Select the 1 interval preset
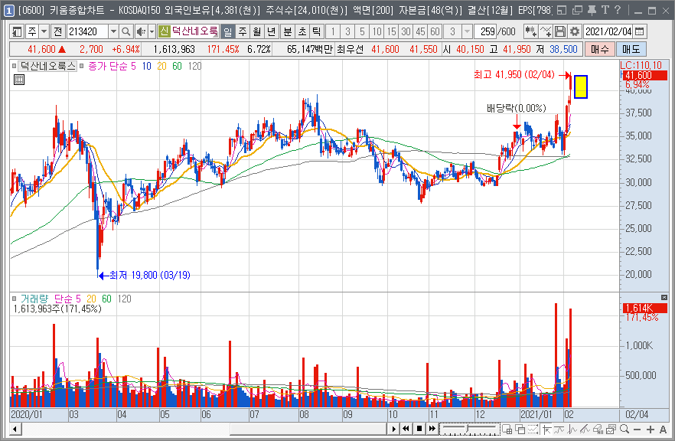The image size is (675, 441). tap(333, 31)
